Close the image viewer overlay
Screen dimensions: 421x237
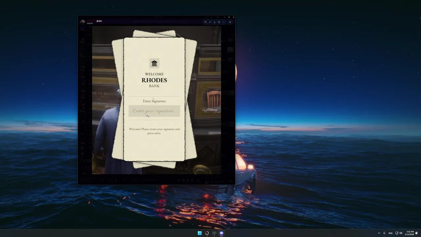pyautogui.click(x=230, y=22)
